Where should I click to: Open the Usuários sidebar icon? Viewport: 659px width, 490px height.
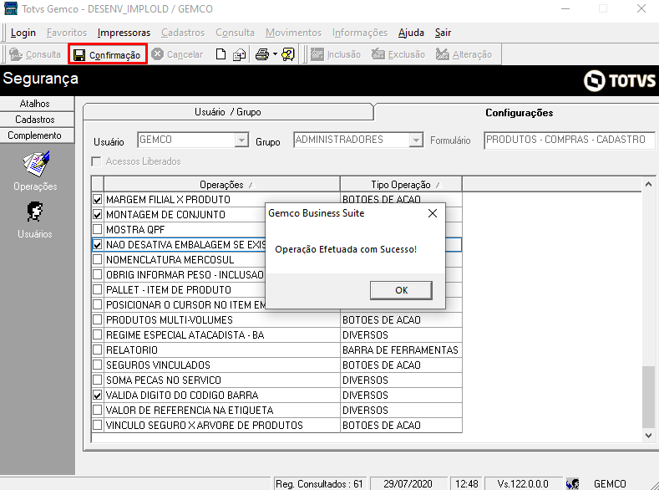[35, 212]
